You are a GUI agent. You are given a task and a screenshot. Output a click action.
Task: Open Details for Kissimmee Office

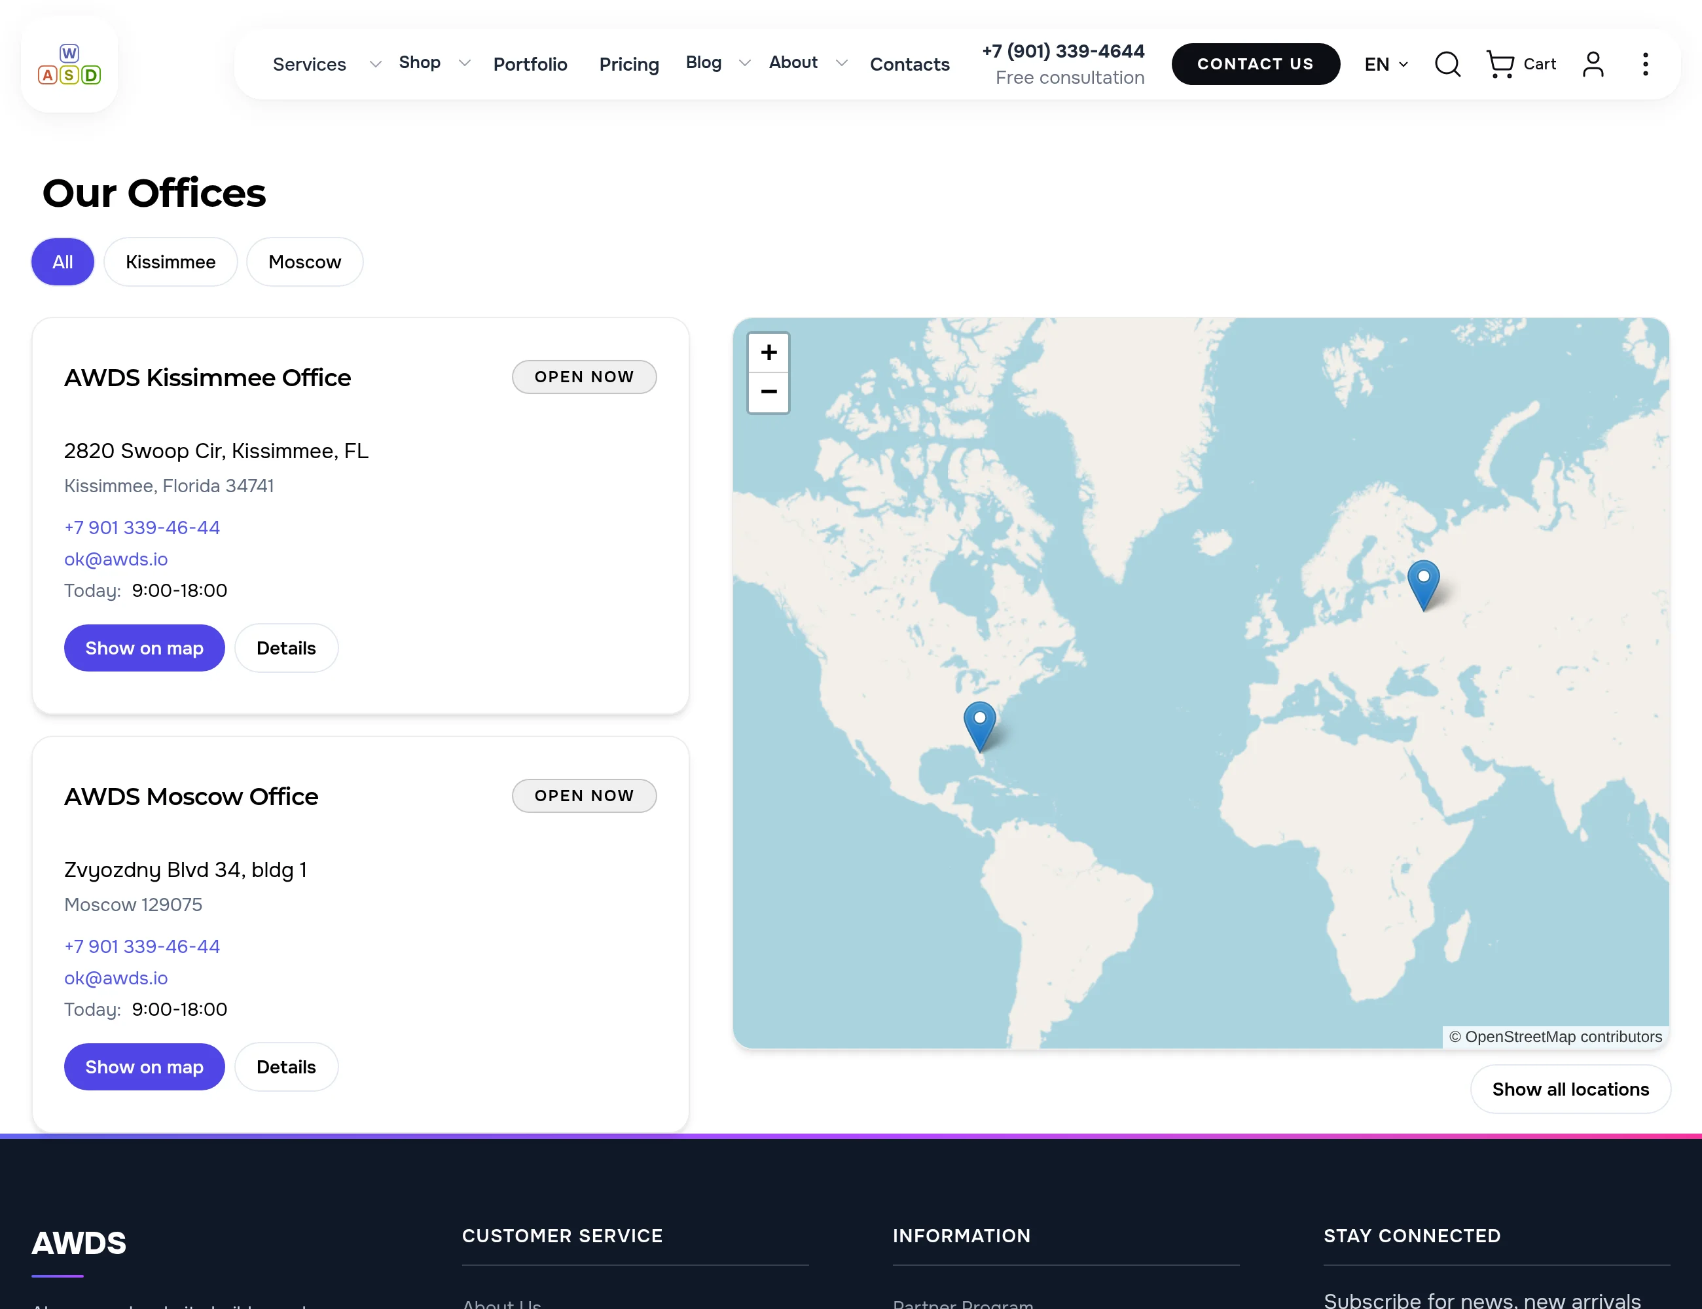coord(286,648)
